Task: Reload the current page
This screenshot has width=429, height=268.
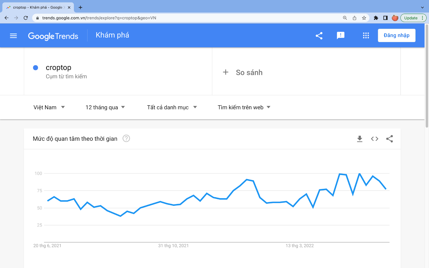Action: click(26, 18)
